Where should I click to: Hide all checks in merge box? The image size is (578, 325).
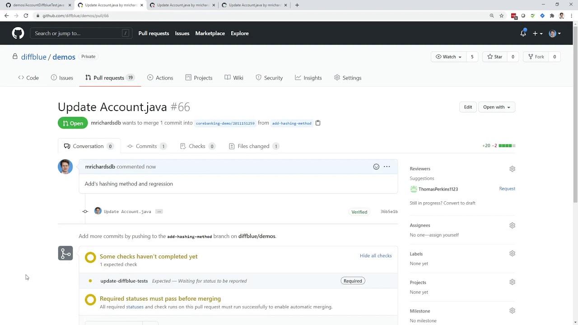[x=376, y=255]
